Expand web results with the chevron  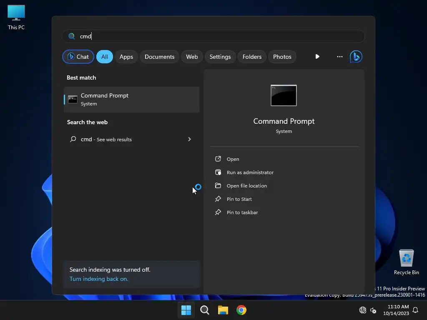(x=190, y=139)
